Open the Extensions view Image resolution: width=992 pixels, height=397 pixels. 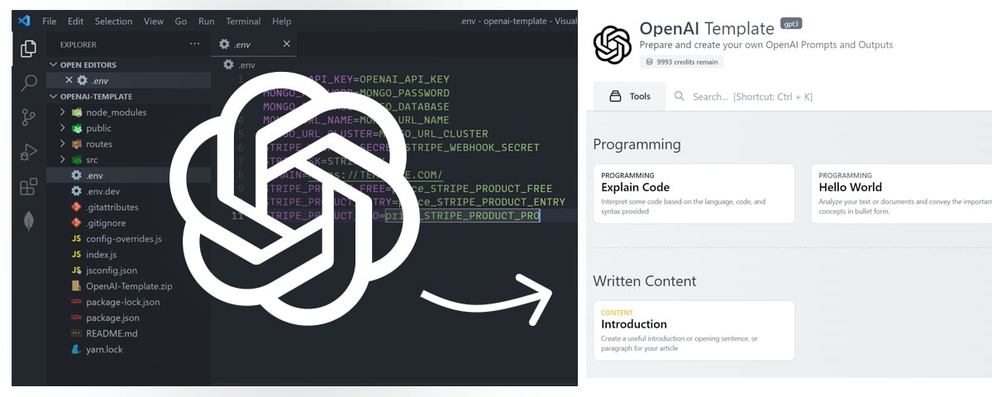pyautogui.click(x=29, y=186)
